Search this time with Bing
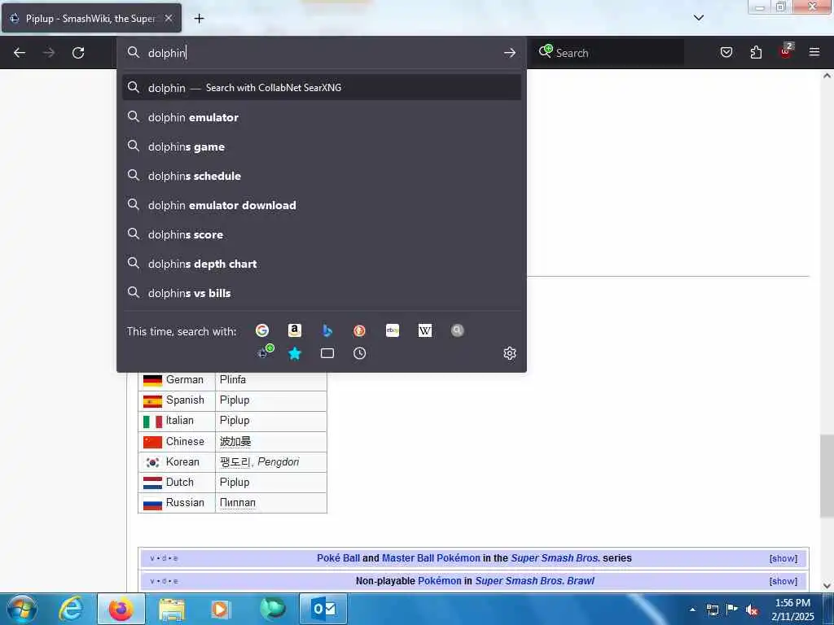The width and height of the screenshot is (834, 625). (x=327, y=330)
